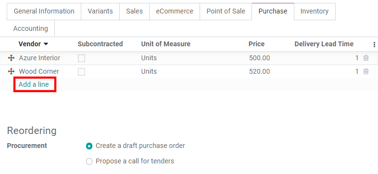Click Add a line link

click(x=34, y=84)
